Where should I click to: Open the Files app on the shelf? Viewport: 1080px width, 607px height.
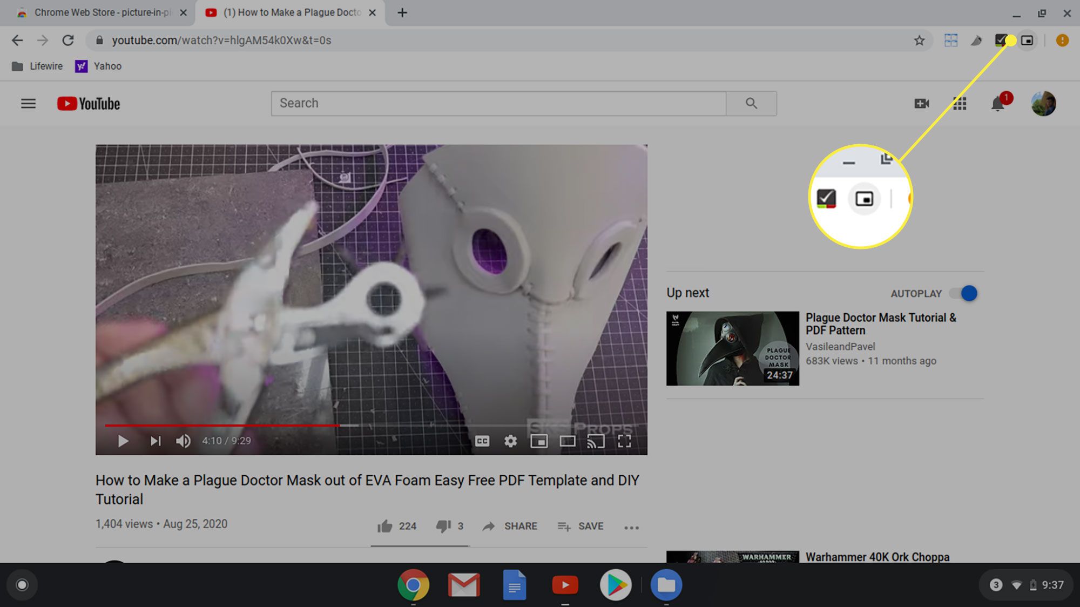(x=666, y=585)
